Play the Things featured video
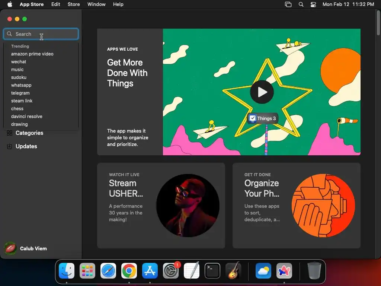Viewport: 381px width, 286px height. [262, 92]
